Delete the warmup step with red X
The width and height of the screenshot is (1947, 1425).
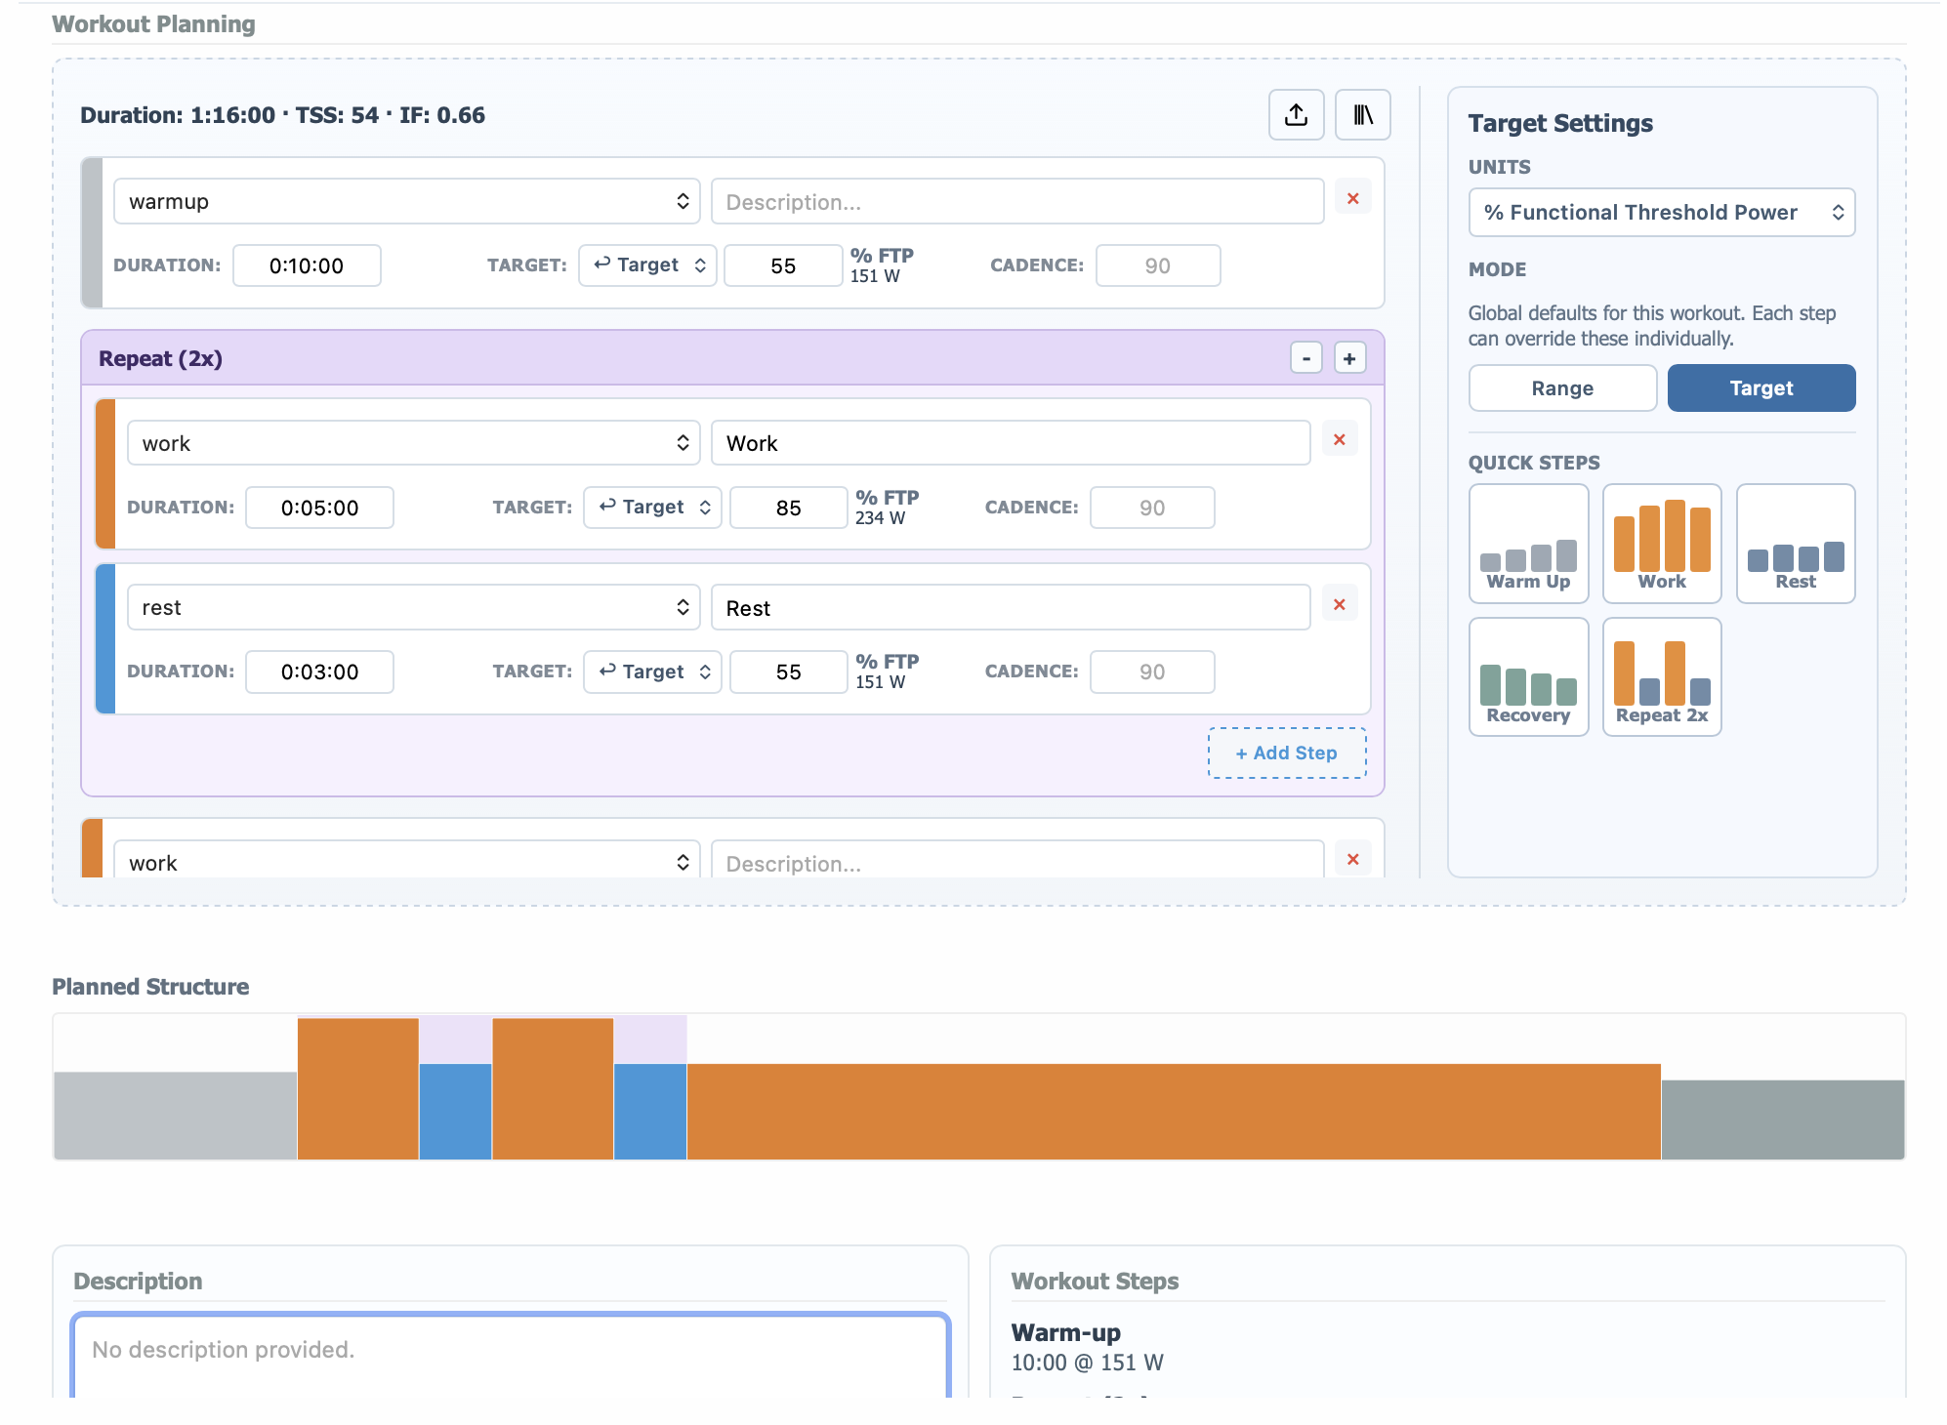pyautogui.click(x=1352, y=198)
